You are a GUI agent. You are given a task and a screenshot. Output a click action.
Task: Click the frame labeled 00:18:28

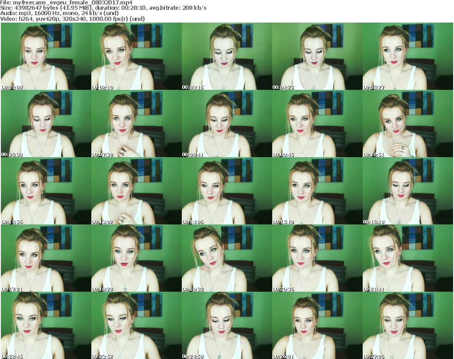(x=137, y=259)
